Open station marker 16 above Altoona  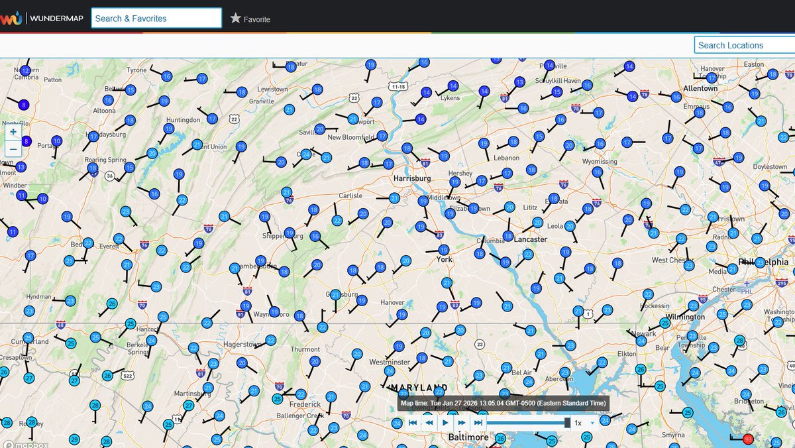point(108,101)
